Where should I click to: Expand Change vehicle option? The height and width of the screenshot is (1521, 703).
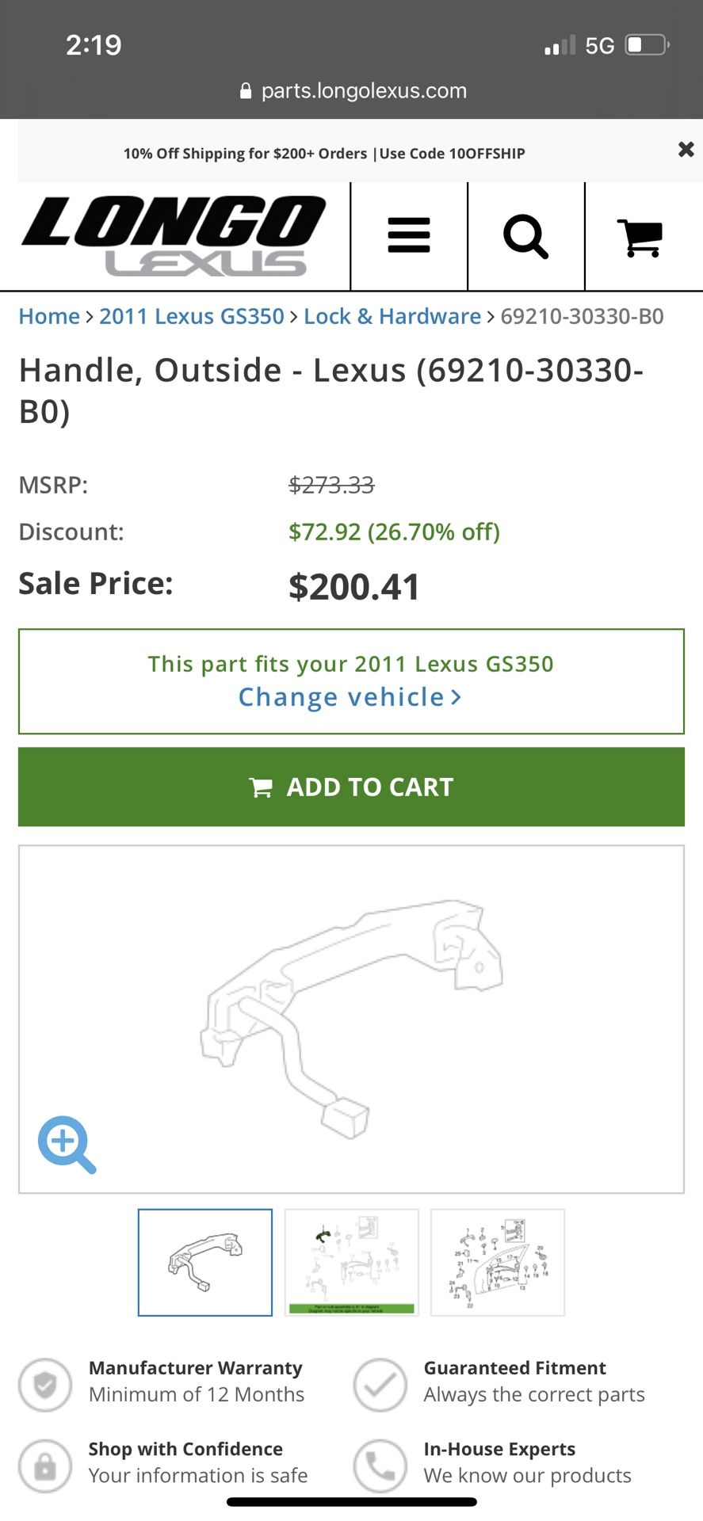coord(350,697)
